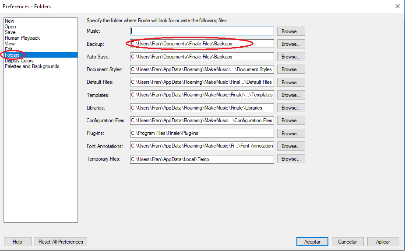Browse for the Configuration Files folder
This screenshot has height=251, width=405.
[291, 120]
